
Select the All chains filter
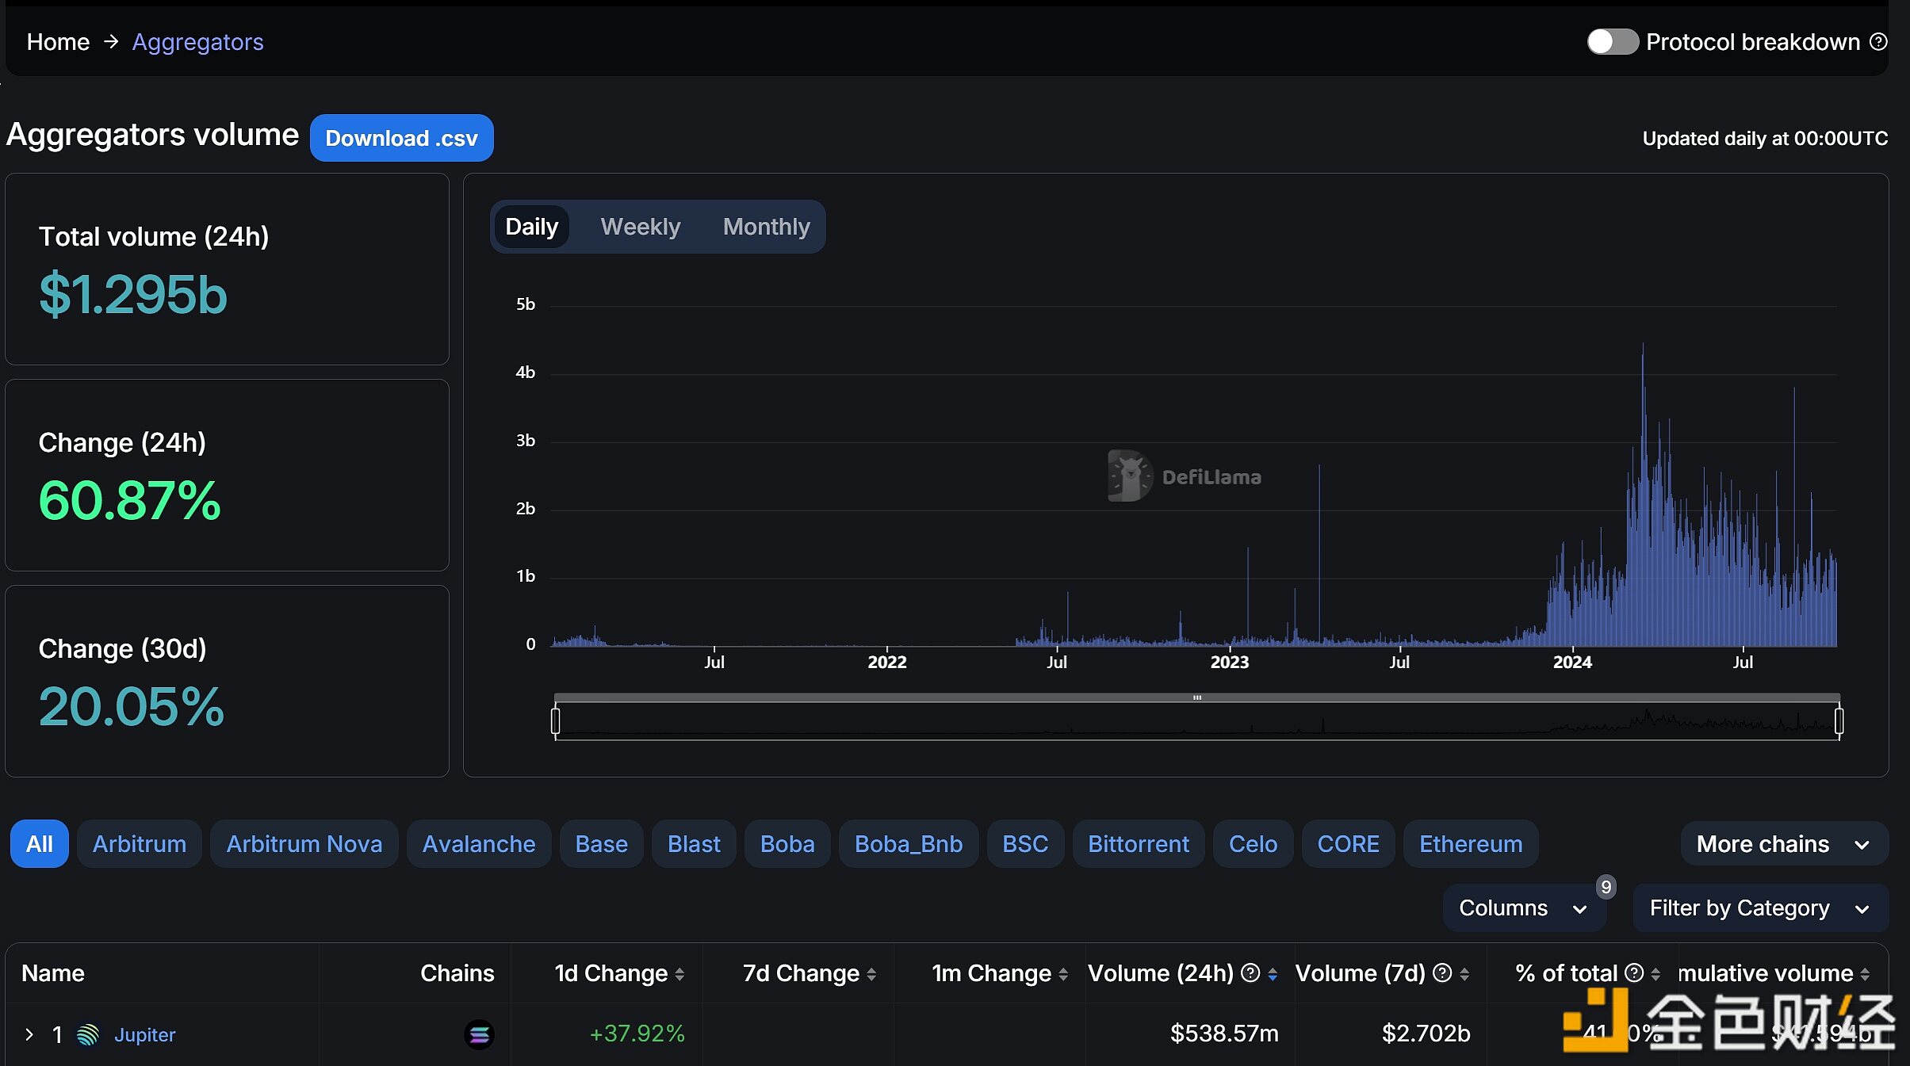pyautogui.click(x=40, y=844)
